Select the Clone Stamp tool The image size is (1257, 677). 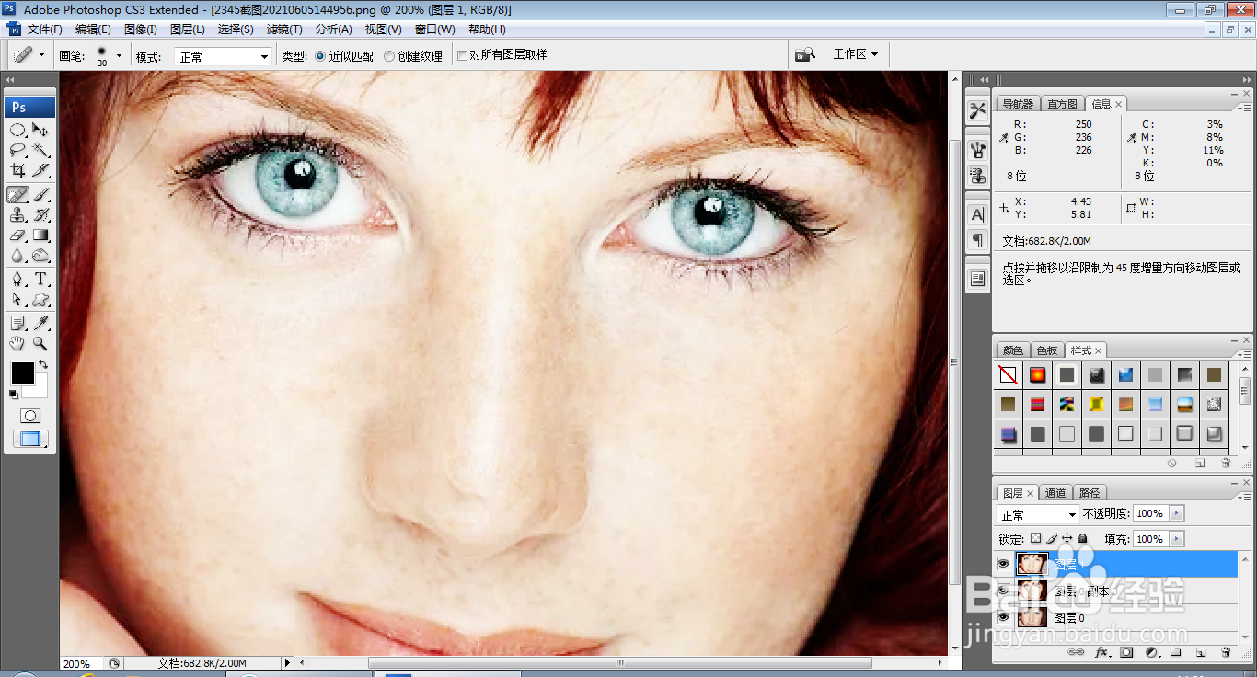click(x=17, y=214)
